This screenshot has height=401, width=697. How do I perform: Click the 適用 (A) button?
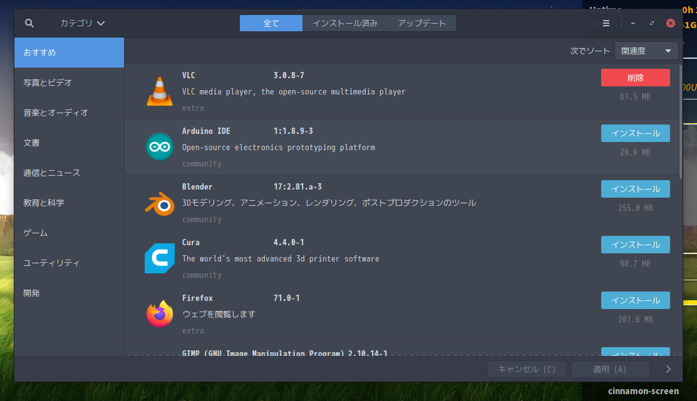610,369
